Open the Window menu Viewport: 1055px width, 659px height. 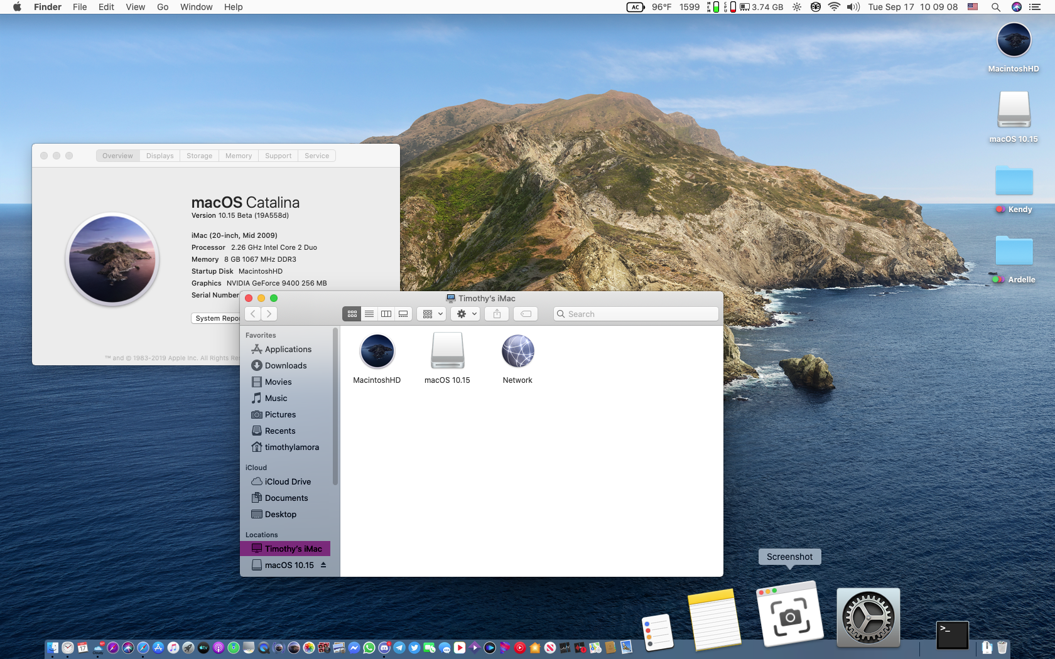(x=196, y=7)
